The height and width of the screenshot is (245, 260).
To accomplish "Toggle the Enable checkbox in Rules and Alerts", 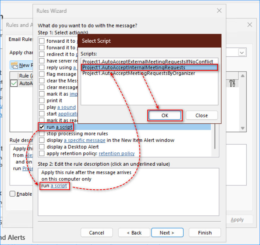I will tap(12, 194).
